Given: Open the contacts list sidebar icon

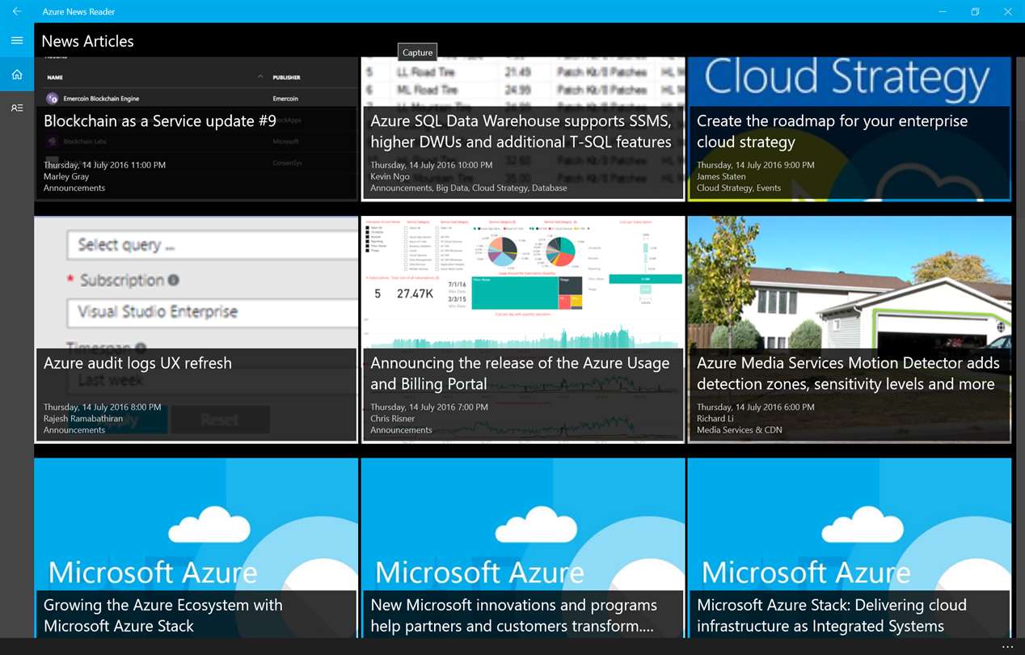Looking at the screenshot, I should pos(17,108).
